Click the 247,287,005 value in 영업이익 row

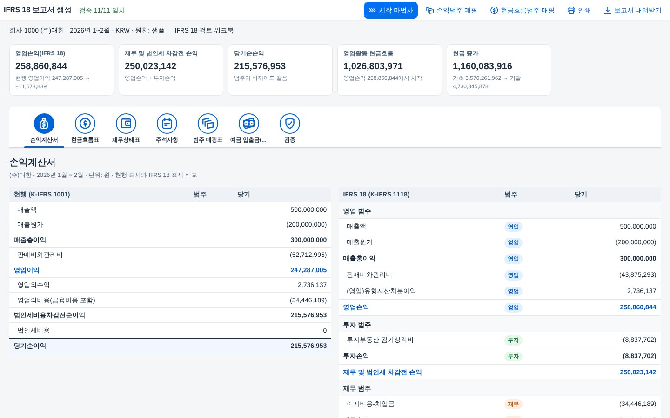pyautogui.click(x=308, y=270)
